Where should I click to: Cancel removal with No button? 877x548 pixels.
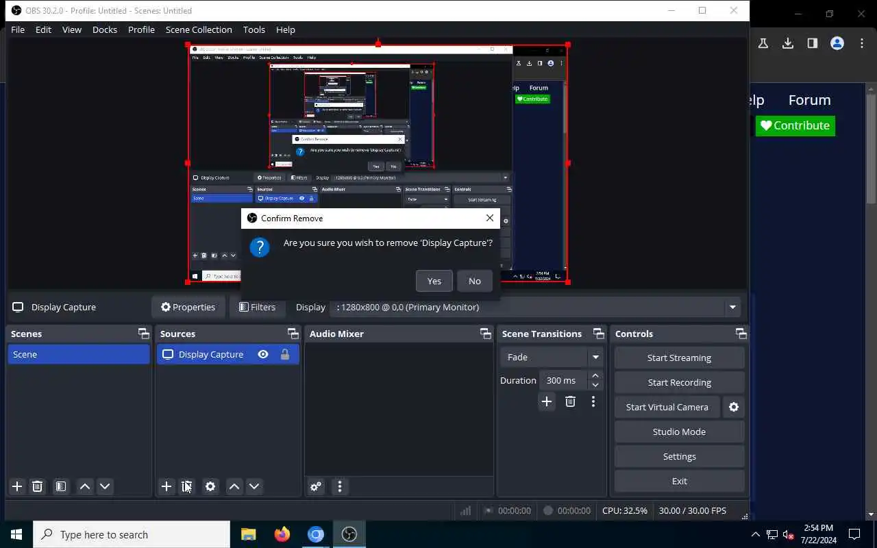(x=475, y=281)
